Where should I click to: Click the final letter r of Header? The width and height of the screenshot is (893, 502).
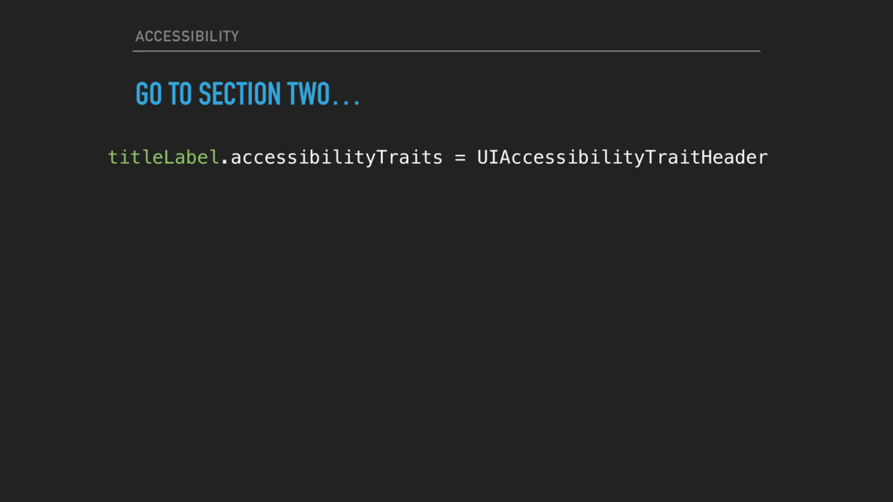(763, 159)
